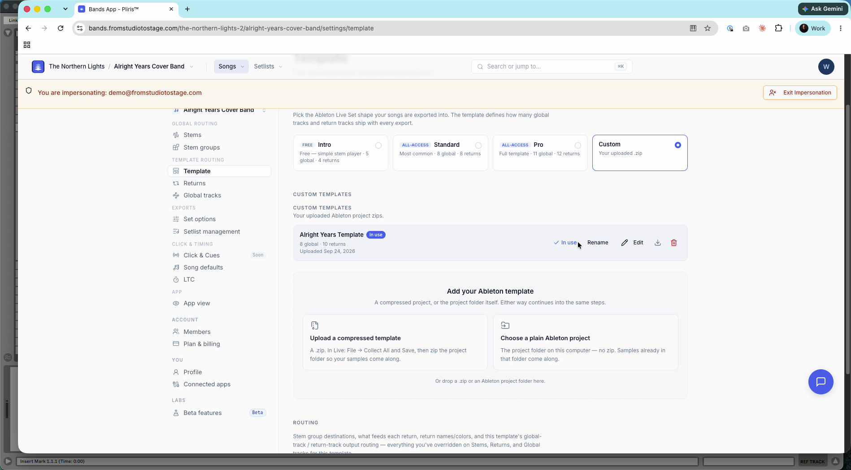The height and width of the screenshot is (470, 851).
Task: Rename the Alright Years Template
Action: tap(598, 243)
